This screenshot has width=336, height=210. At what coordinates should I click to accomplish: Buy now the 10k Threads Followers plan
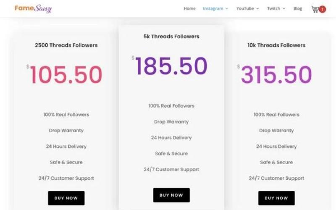276,198
